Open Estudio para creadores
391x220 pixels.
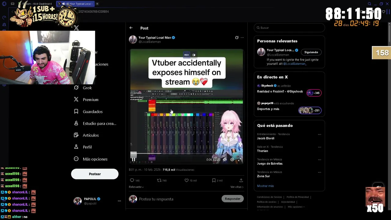pos(95,123)
